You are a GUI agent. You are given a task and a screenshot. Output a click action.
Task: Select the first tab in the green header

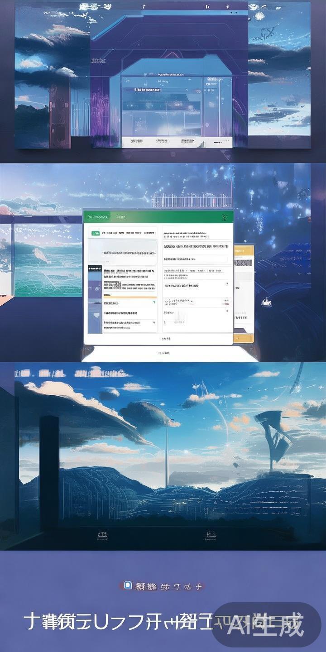tap(98, 217)
